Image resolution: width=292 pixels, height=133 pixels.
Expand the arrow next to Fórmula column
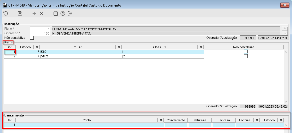click(257, 120)
